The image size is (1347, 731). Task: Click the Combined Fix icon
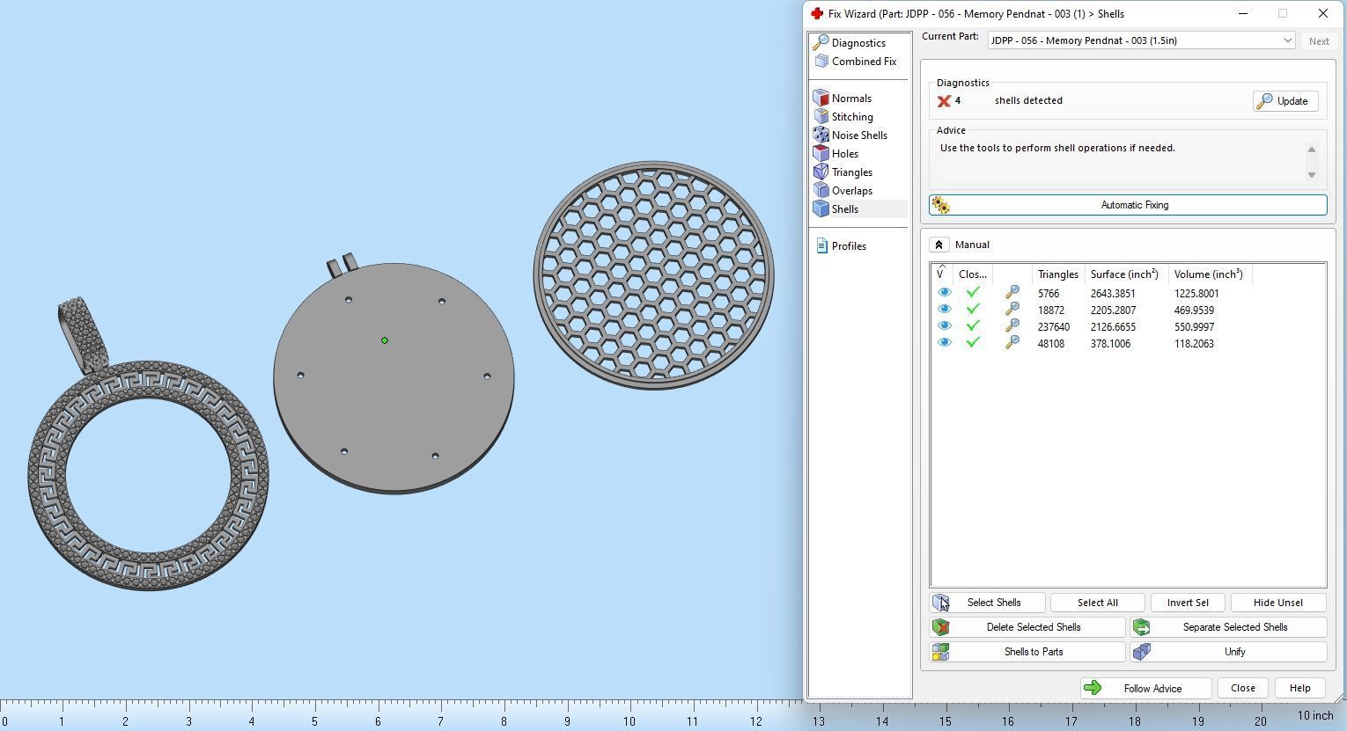(x=821, y=62)
